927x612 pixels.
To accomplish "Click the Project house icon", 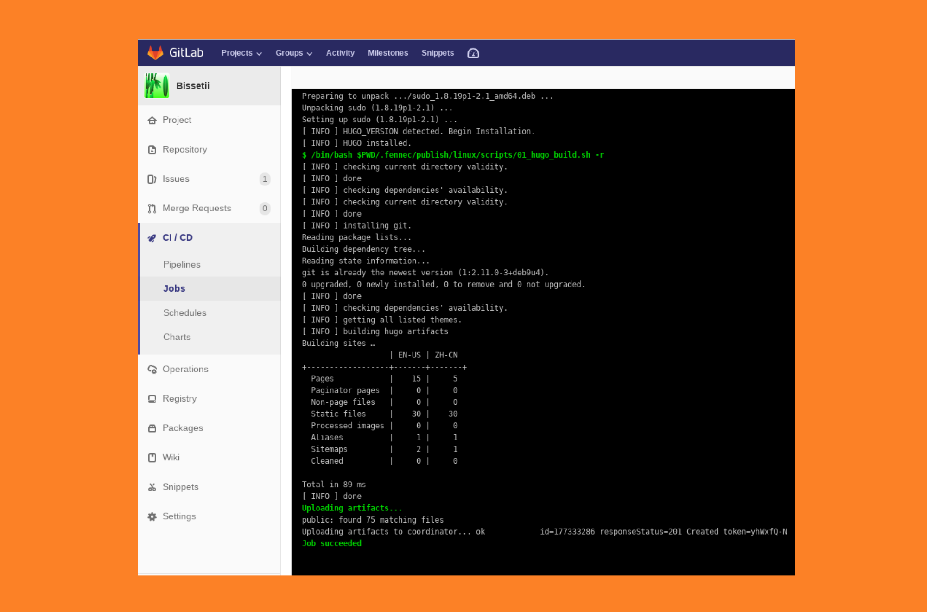I will (x=152, y=121).
